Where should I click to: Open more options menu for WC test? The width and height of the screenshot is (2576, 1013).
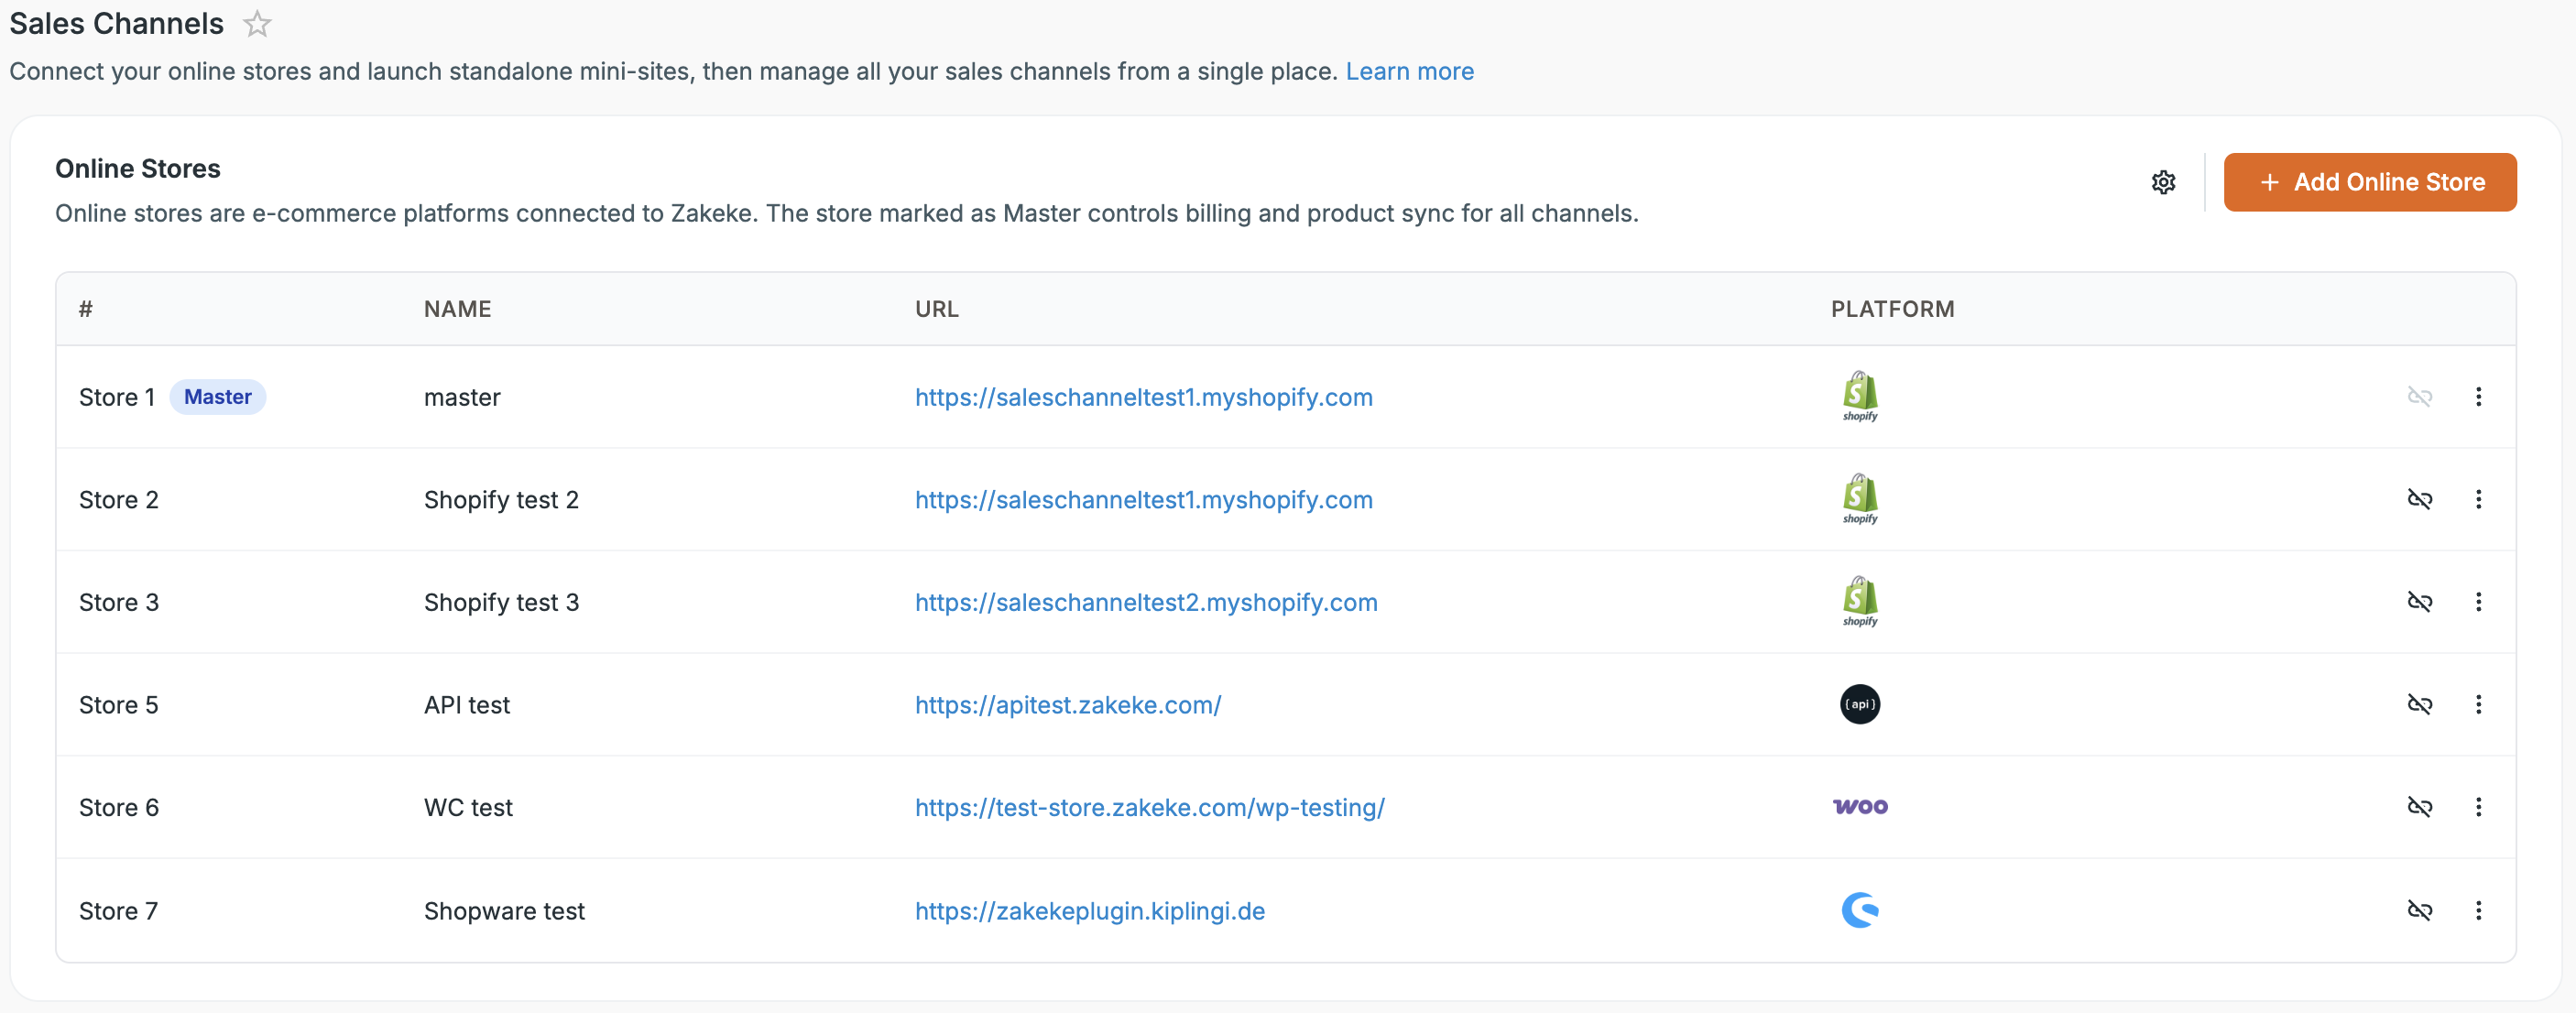coord(2478,807)
